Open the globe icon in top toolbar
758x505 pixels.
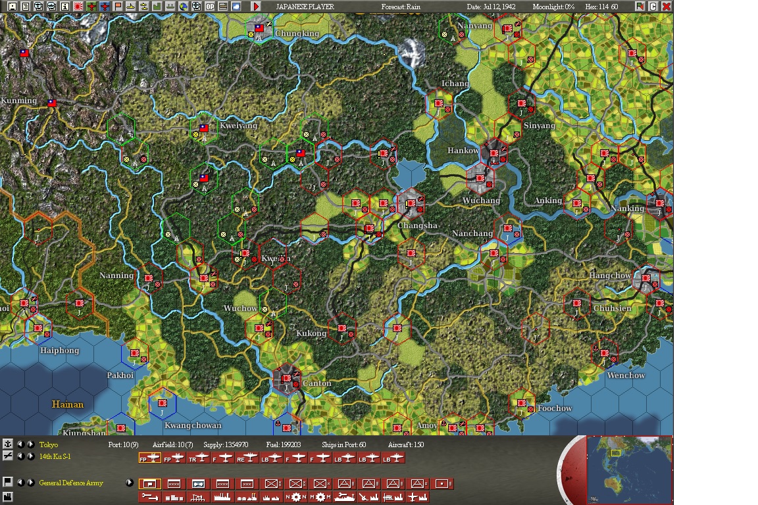183,7
